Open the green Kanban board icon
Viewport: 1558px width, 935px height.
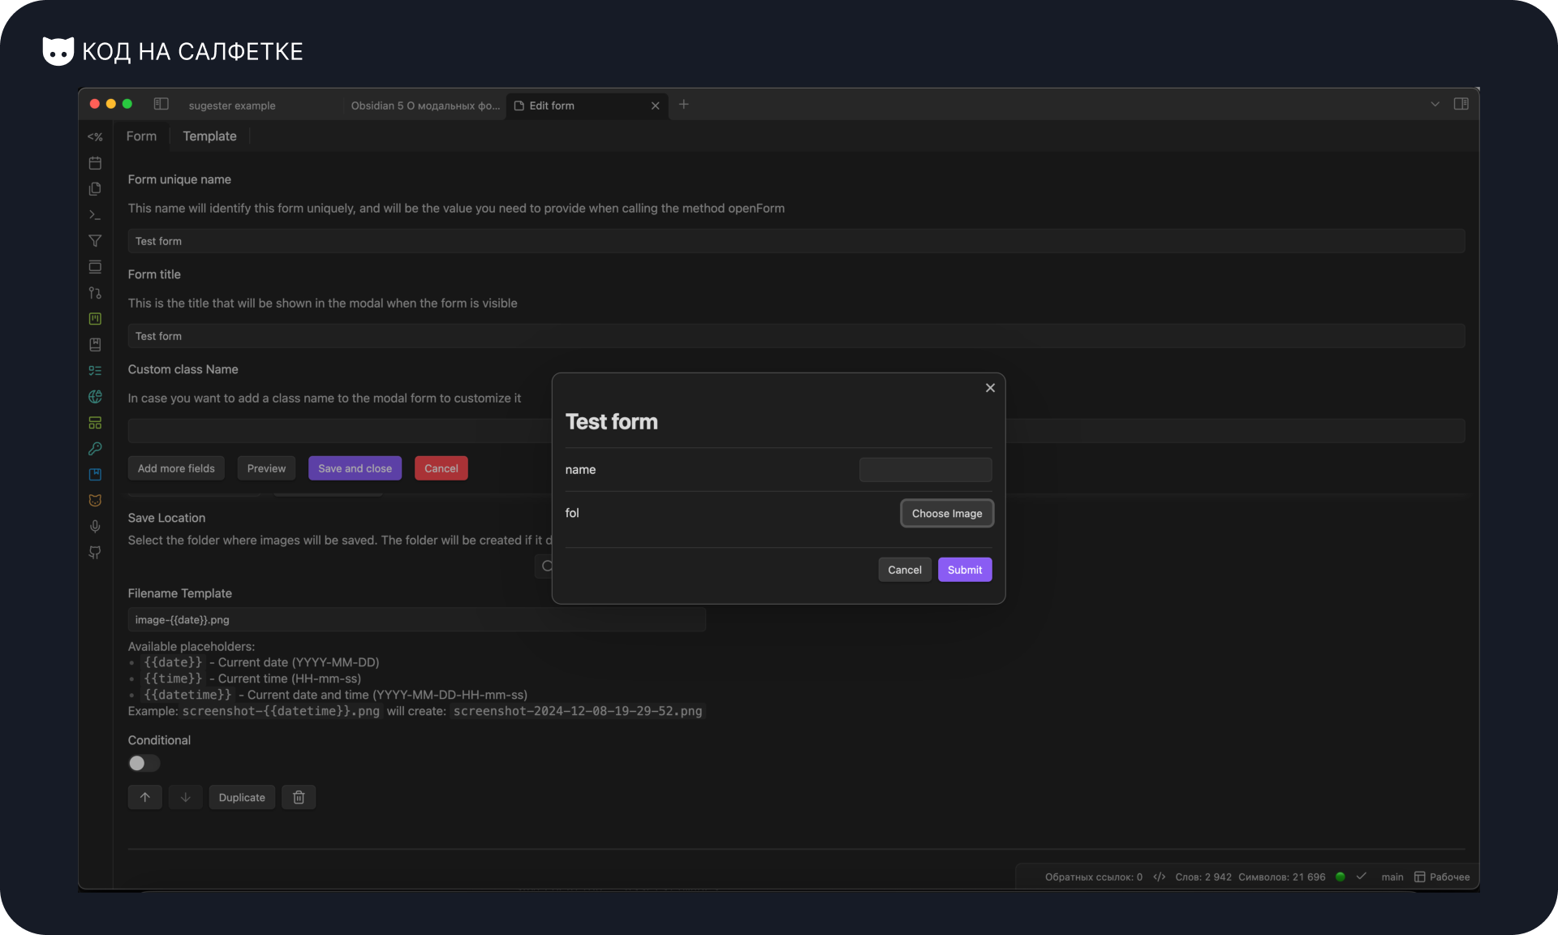coord(95,319)
